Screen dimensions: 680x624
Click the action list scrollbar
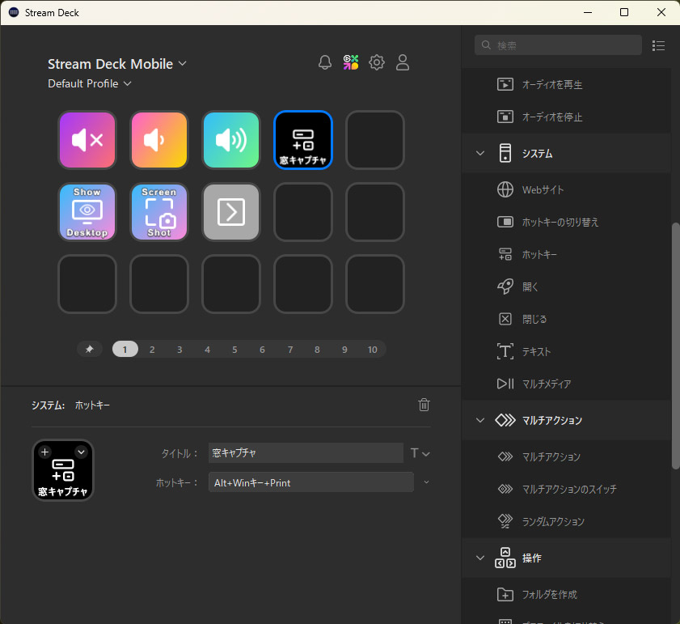(675, 346)
